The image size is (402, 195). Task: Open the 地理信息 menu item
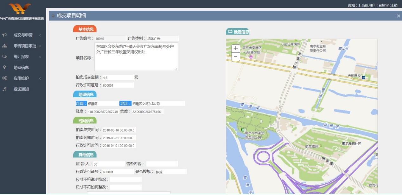[x=21, y=67]
